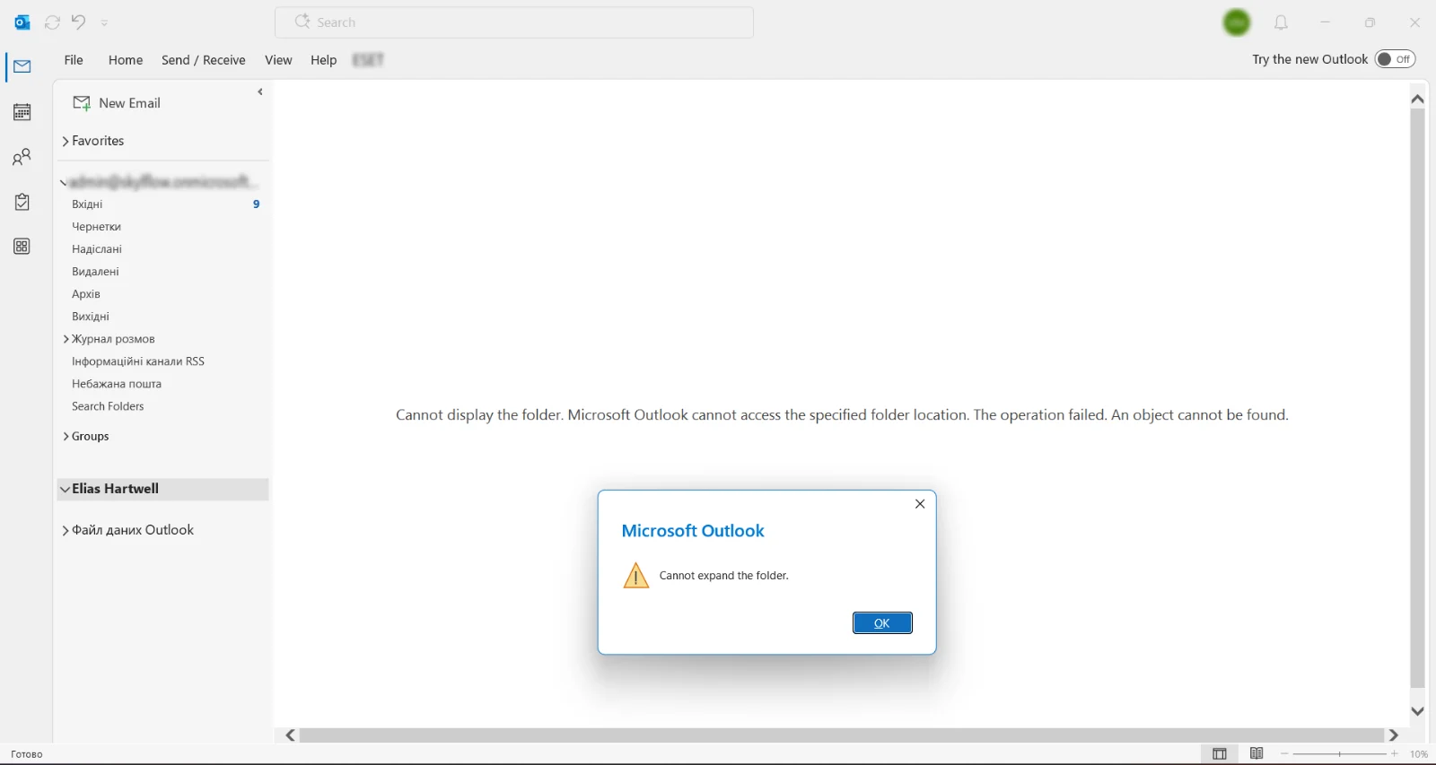This screenshot has width=1436, height=765.
Task: Open the Home ribbon tab
Action: [x=126, y=60]
